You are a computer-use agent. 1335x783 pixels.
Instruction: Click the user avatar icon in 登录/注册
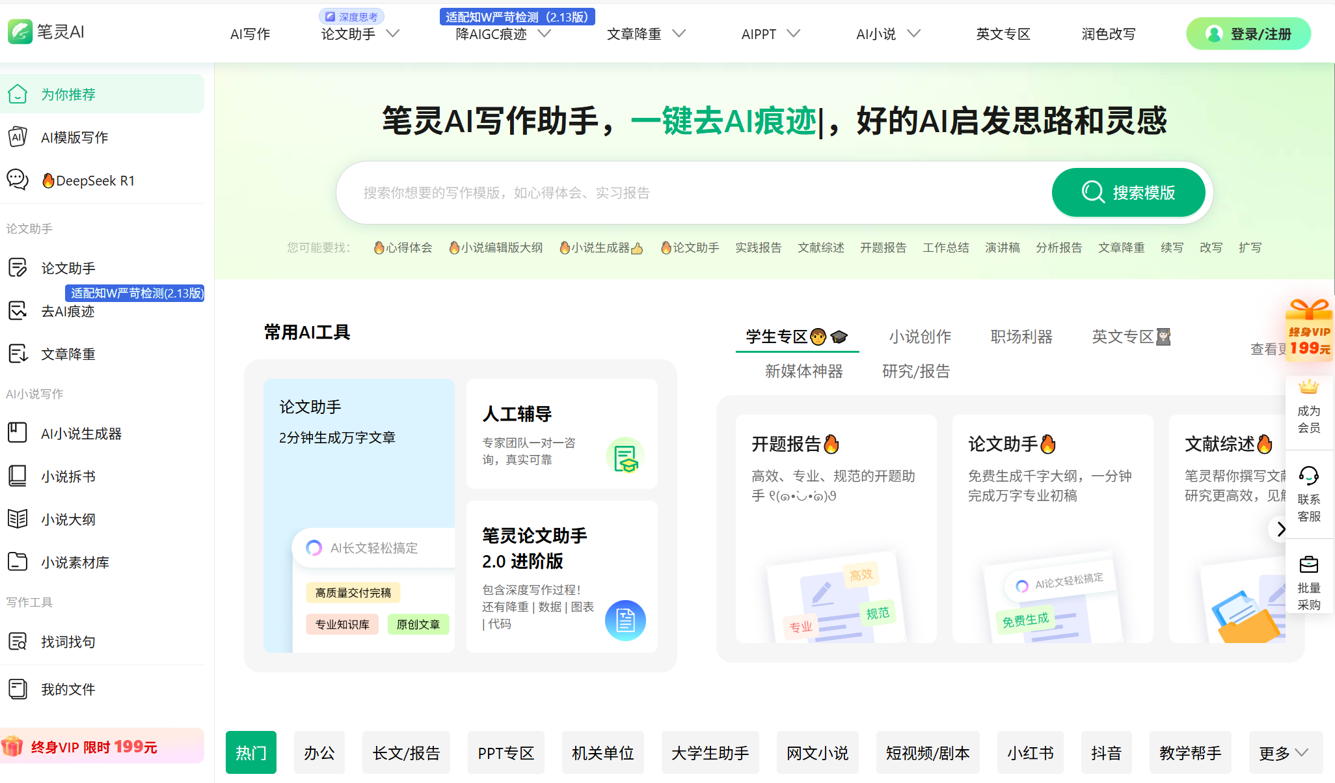tap(1213, 34)
